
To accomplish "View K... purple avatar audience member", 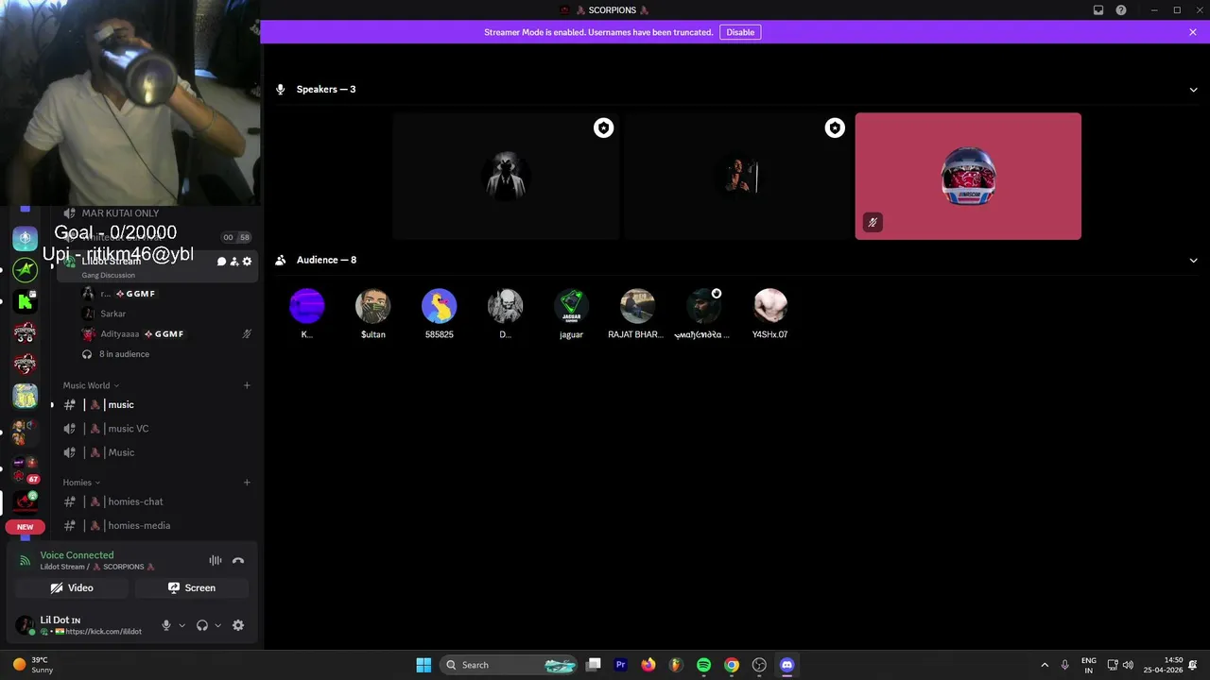I will [306, 314].
